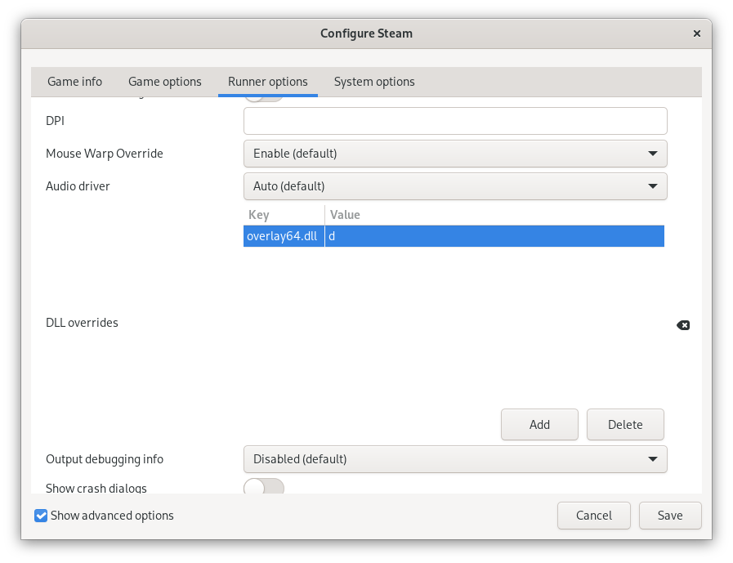Viewport: 733px width, 563px height.
Task: Click the value cell 'd' for overlay64.dll
Action: pyautogui.click(x=494, y=236)
